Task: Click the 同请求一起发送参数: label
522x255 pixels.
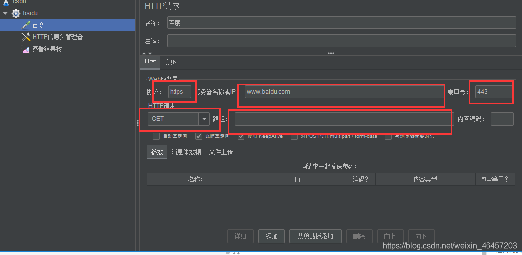Action: point(329,166)
